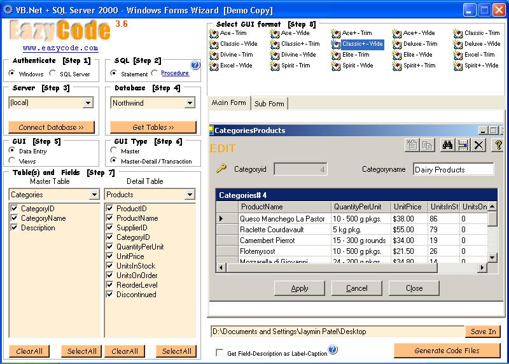The image size is (509, 364).
Task: Click the Raclette Courdavault product cell
Action: pos(284,230)
